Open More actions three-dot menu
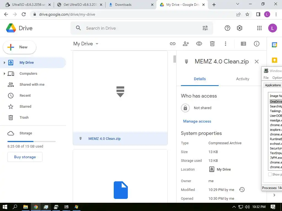 click(x=225, y=44)
